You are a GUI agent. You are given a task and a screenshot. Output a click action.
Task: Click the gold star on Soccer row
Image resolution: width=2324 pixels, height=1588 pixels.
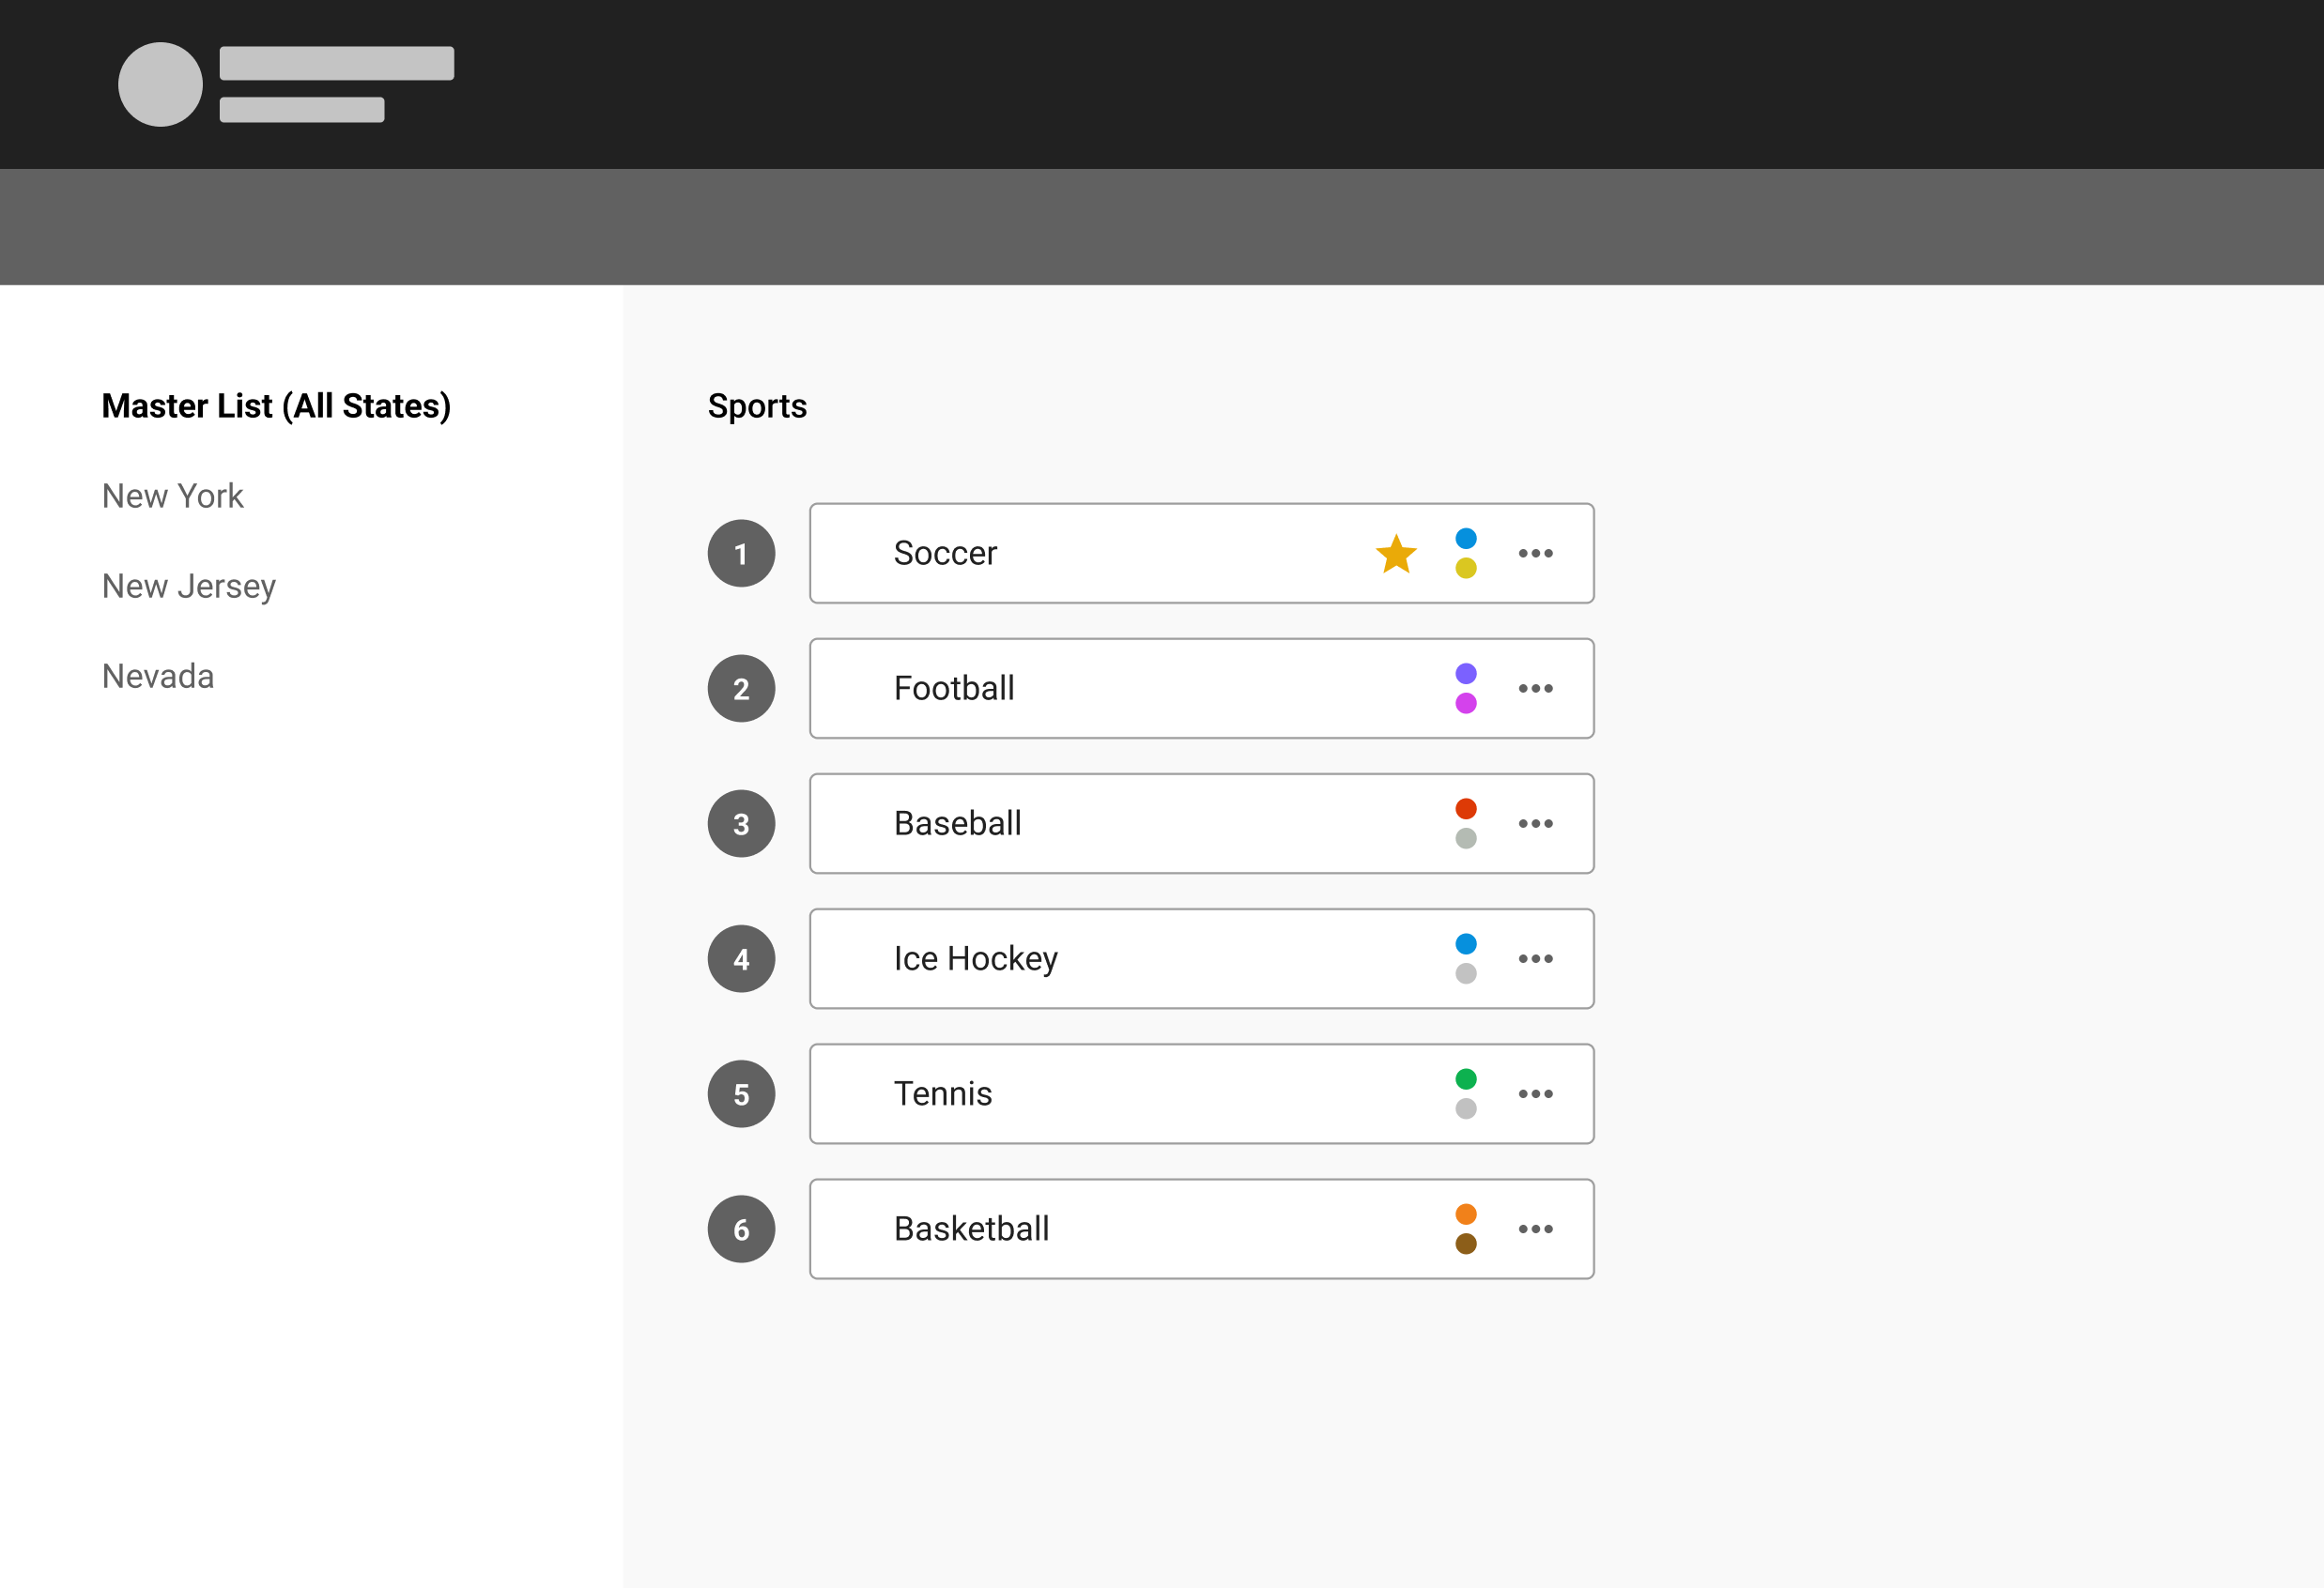[x=1396, y=554]
